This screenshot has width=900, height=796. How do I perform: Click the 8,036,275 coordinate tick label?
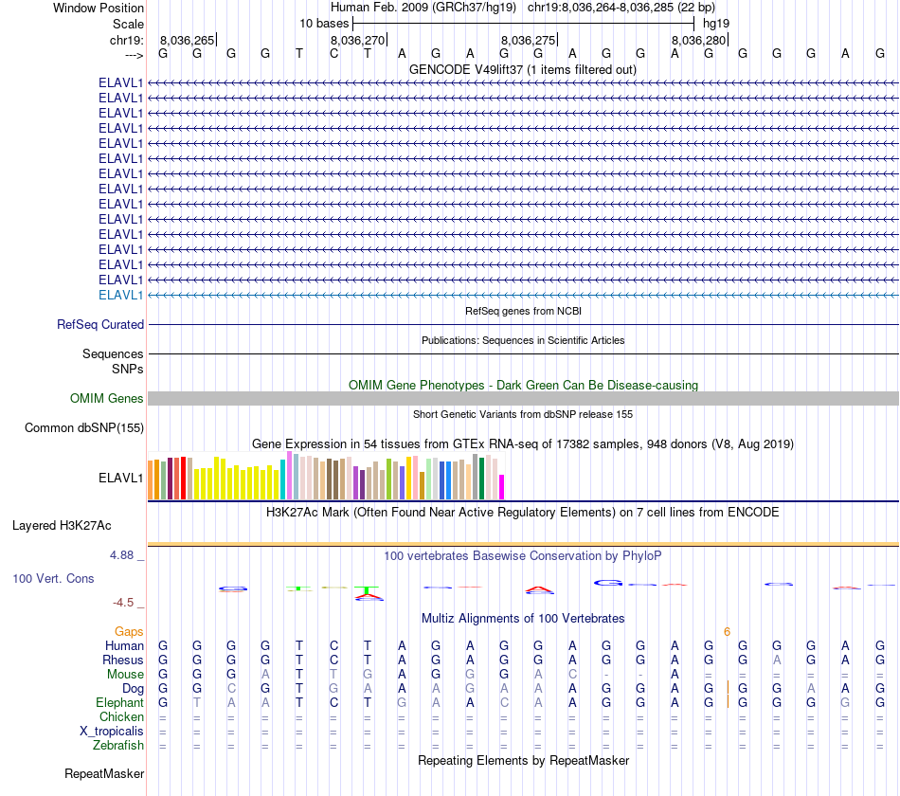[x=528, y=40]
